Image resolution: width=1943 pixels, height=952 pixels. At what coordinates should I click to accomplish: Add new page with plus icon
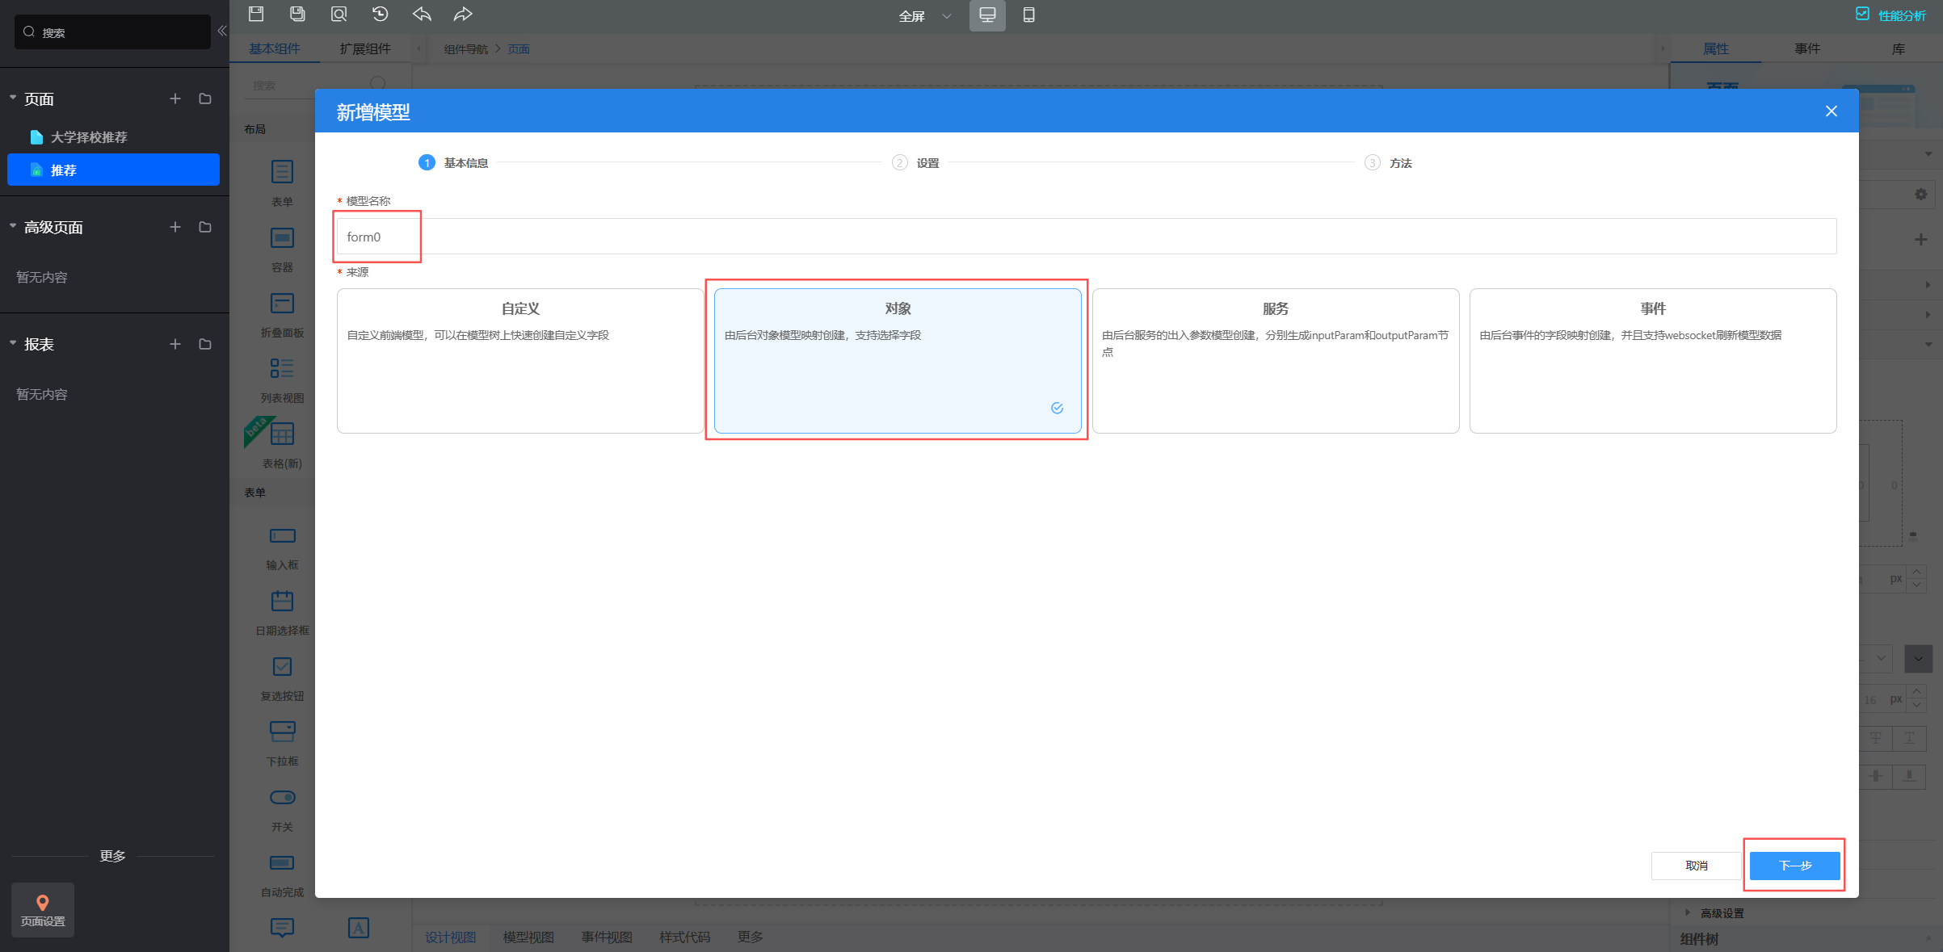[x=175, y=99]
